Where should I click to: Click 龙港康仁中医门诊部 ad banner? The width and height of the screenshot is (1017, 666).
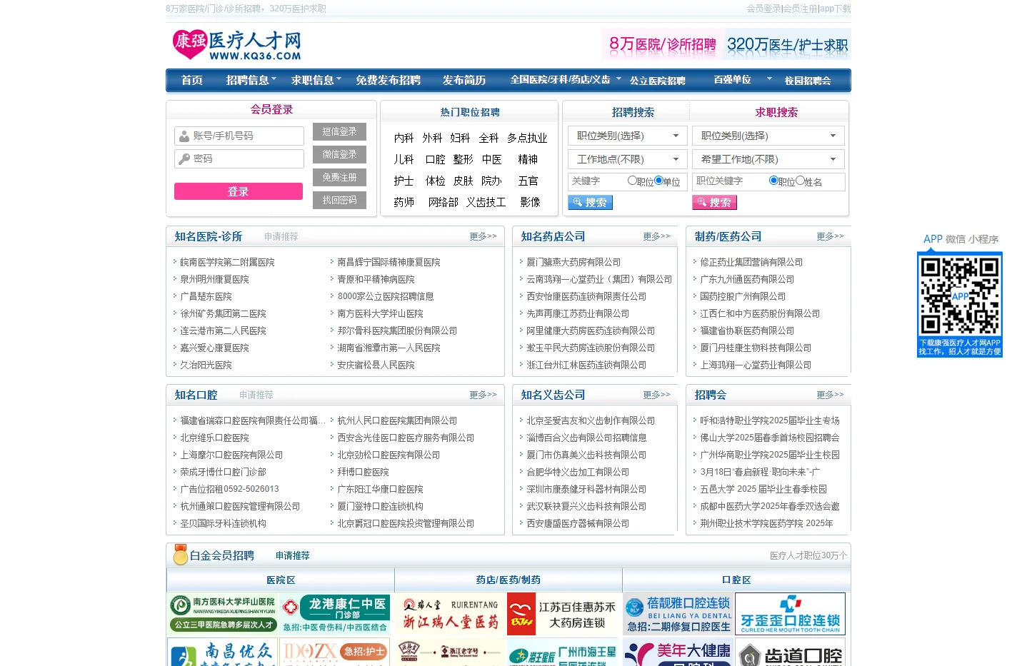coord(334,614)
